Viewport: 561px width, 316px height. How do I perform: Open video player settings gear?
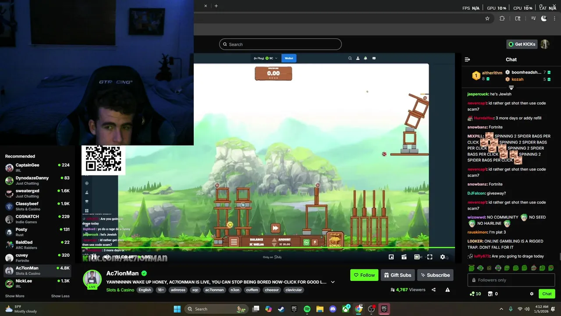[x=443, y=257]
